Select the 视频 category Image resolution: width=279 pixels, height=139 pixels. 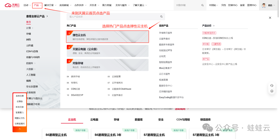coord(28,81)
